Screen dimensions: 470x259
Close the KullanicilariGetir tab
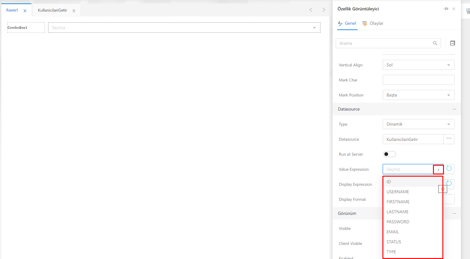point(74,11)
